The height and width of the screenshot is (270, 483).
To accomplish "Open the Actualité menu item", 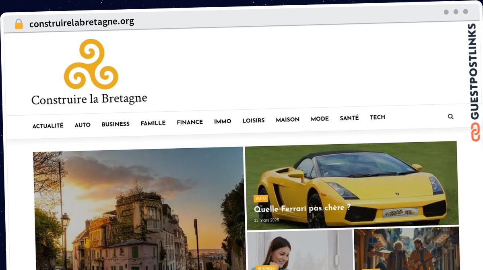I will click(x=48, y=126).
